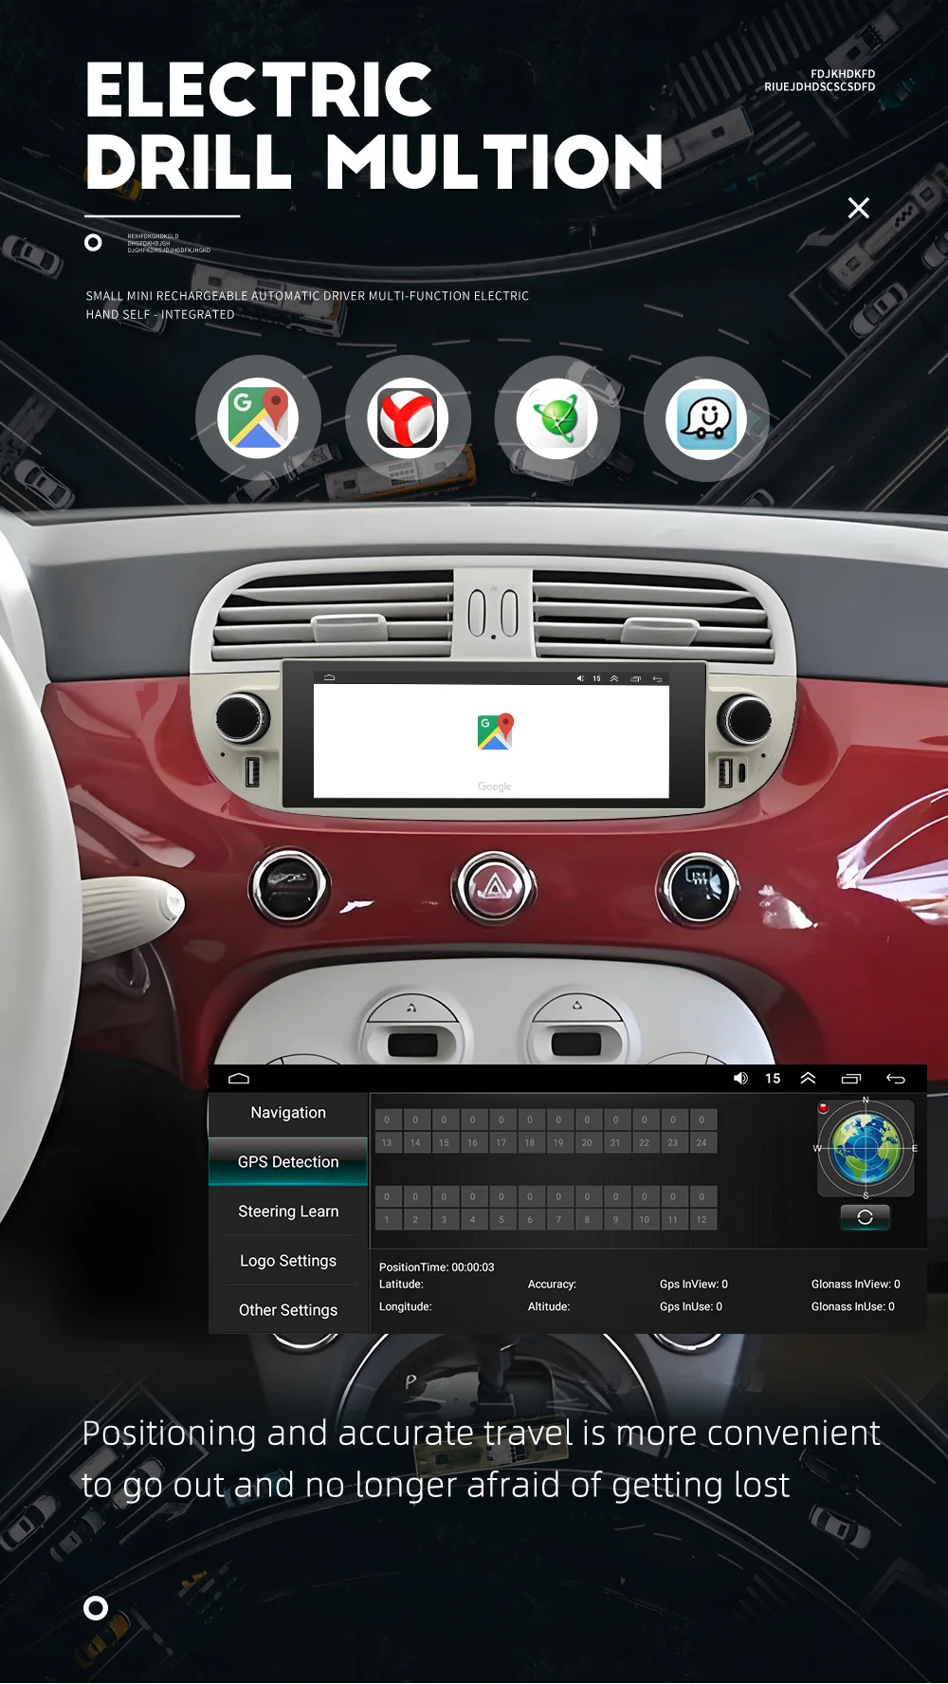
Task: Click satellite slot number 24
Action: click(x=702, y=1143)
